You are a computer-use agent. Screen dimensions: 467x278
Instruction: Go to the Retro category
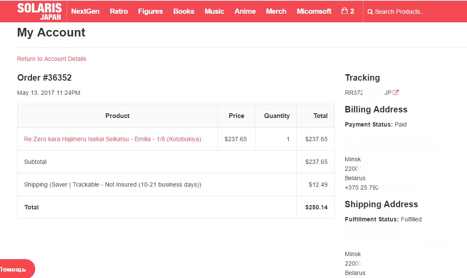coord(119,12)
